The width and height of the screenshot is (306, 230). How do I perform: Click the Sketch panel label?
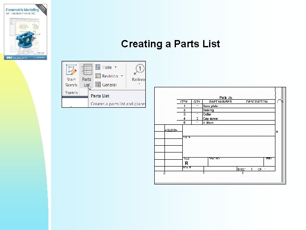point(71,93)
